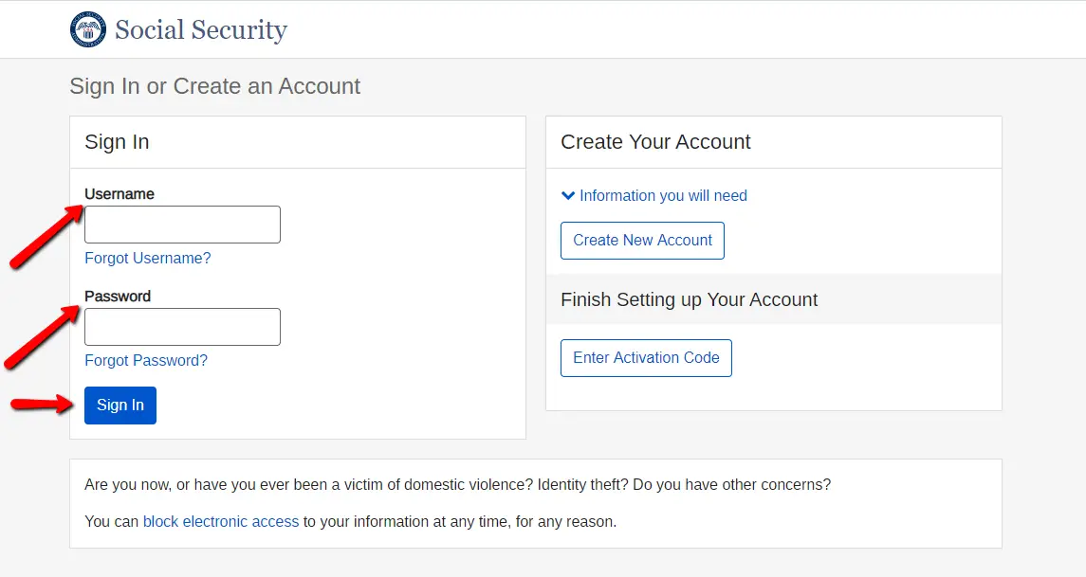Focus the Password input box
The image size is (1086, 577).
point(182,326)
